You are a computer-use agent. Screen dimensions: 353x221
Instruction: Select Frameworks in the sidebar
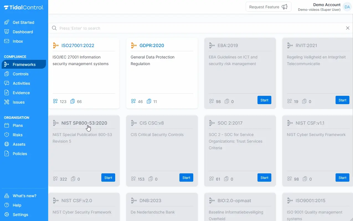pos(24,65)
